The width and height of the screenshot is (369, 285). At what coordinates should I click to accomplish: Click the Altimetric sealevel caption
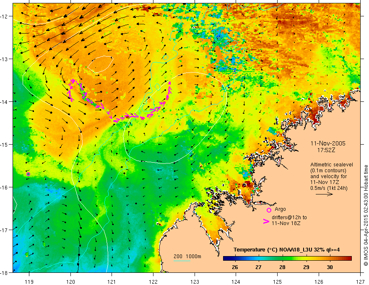pos(332,165)
